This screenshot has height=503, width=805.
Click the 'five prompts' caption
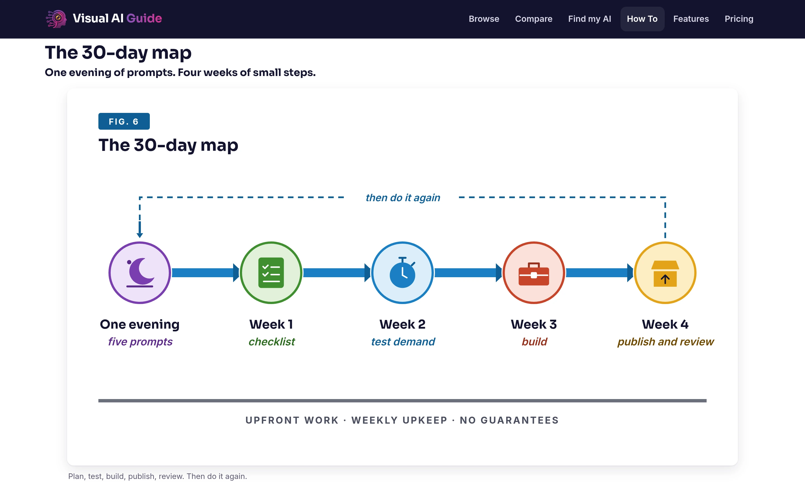pyautogui.click(x=140, y=342)
